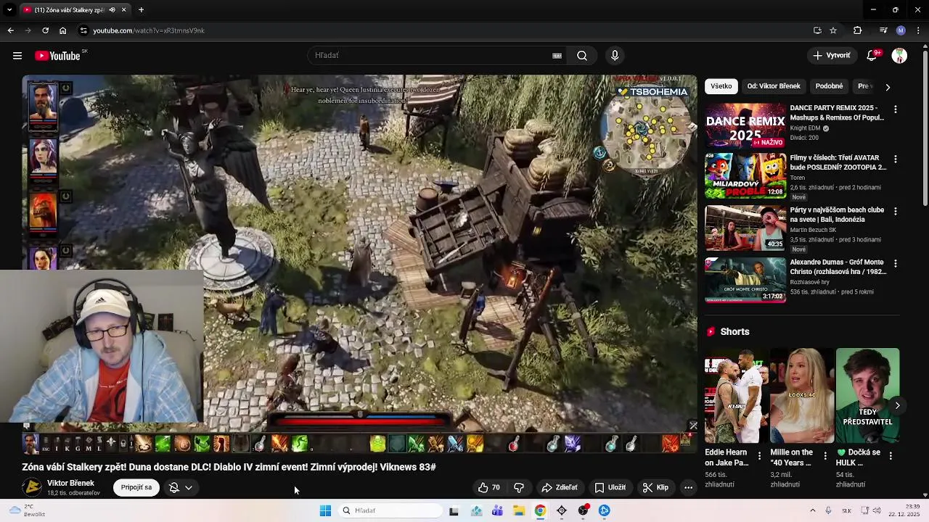Open the Viktor Břenek channel avatar
This screenshot has width=929, height=522.
pyautogui.click(x=32, y=487)
